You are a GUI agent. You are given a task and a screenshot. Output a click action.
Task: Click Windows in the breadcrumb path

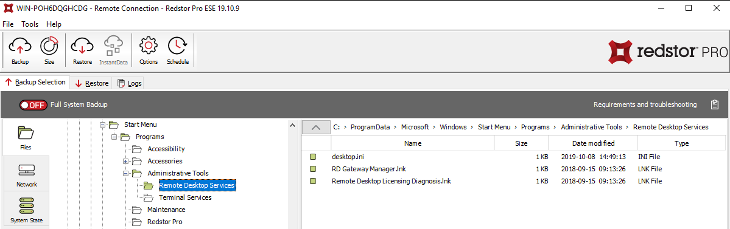454,127
